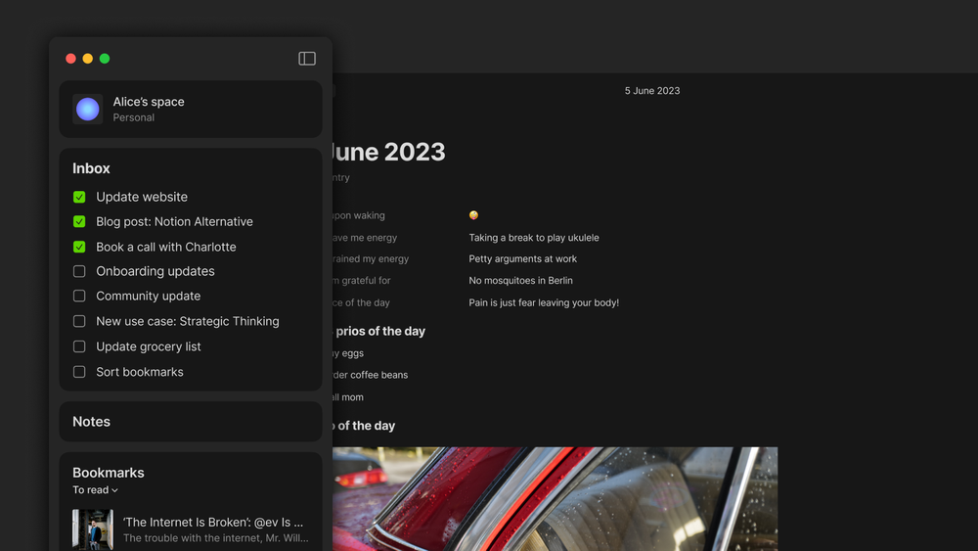Uncheck the Update website task

pyautogui.click(x=79, y=197)
